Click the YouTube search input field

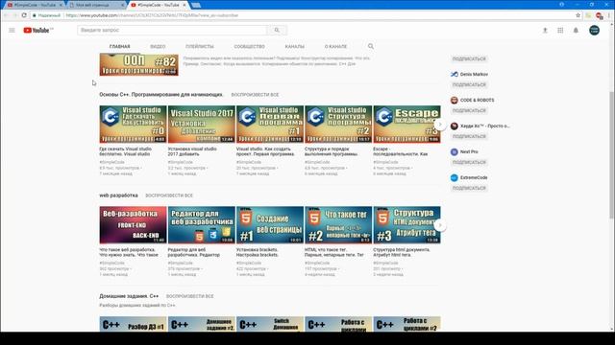pos(172,30)
